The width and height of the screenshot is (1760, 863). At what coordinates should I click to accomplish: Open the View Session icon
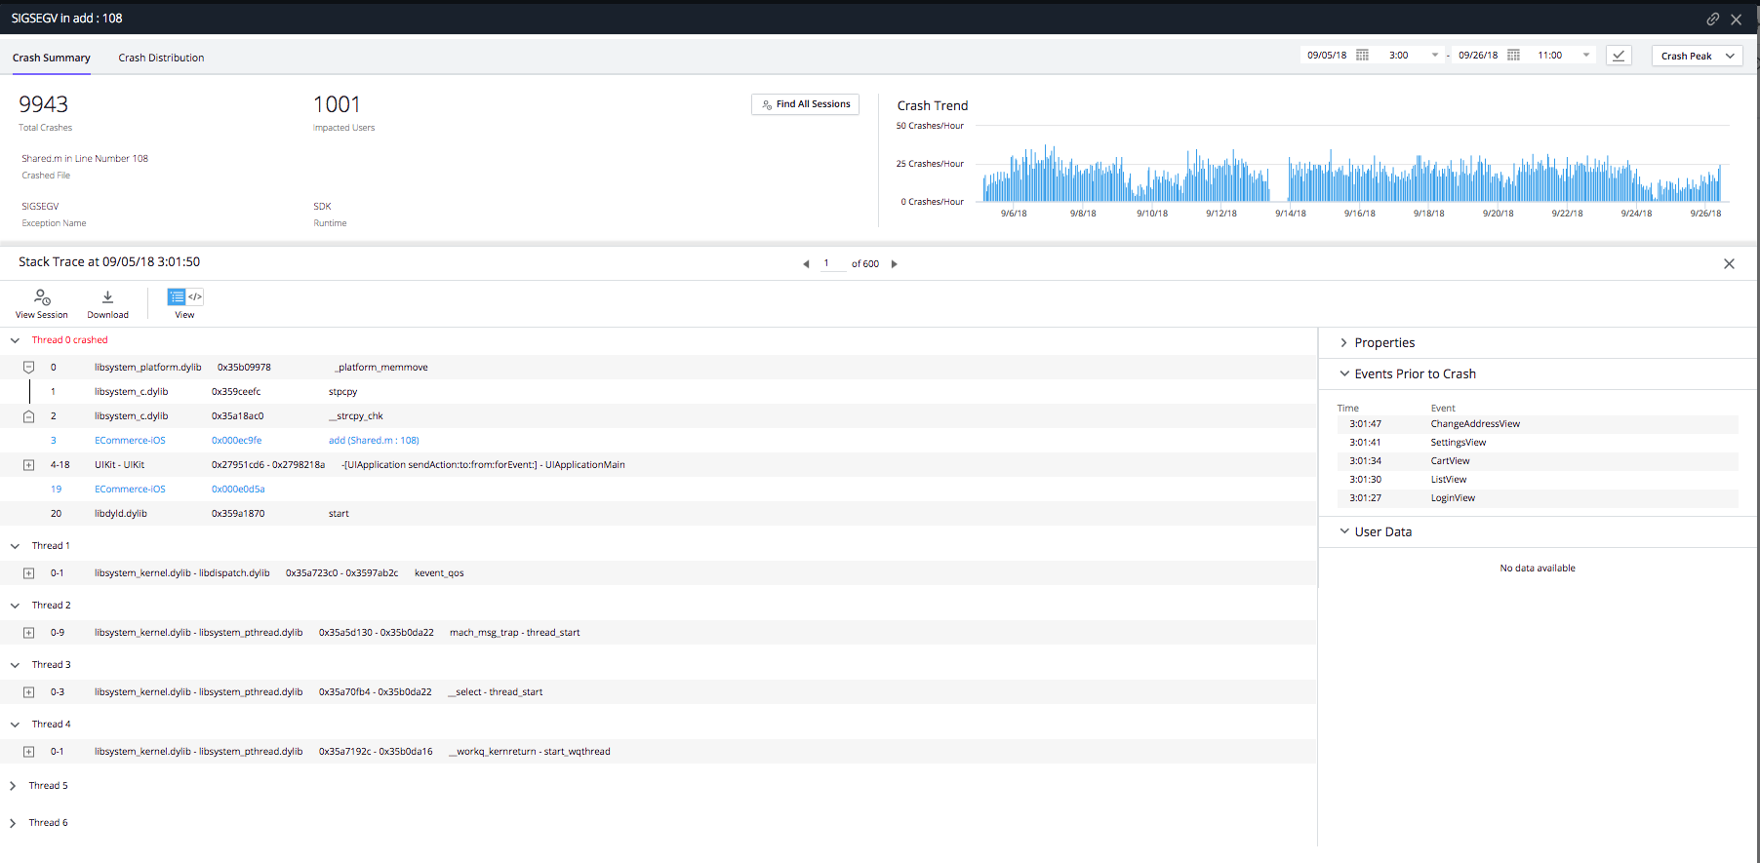point(42,296)
